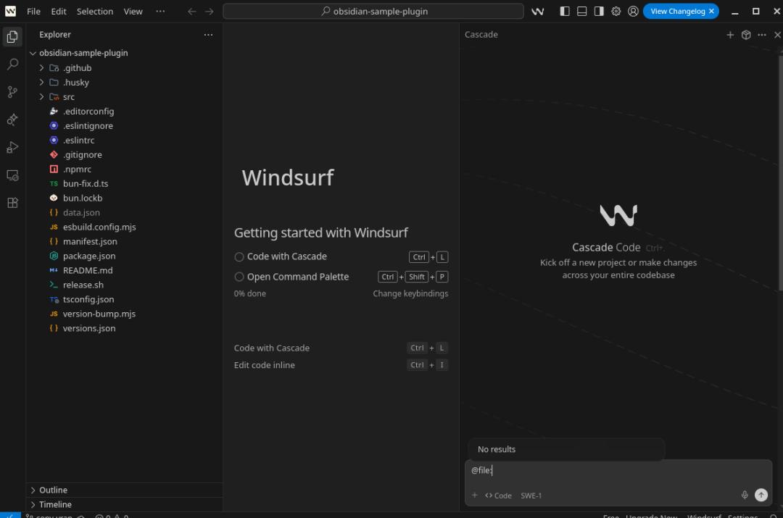The image size is (783, 518).
Task: Open the Source Control view
Action: coord(12,92)
